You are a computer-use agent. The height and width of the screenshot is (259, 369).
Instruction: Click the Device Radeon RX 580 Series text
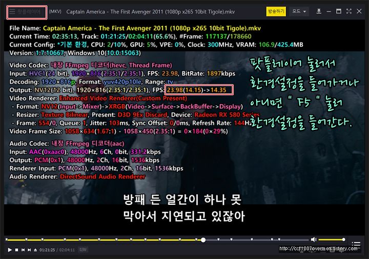click(x=227, y=115)
